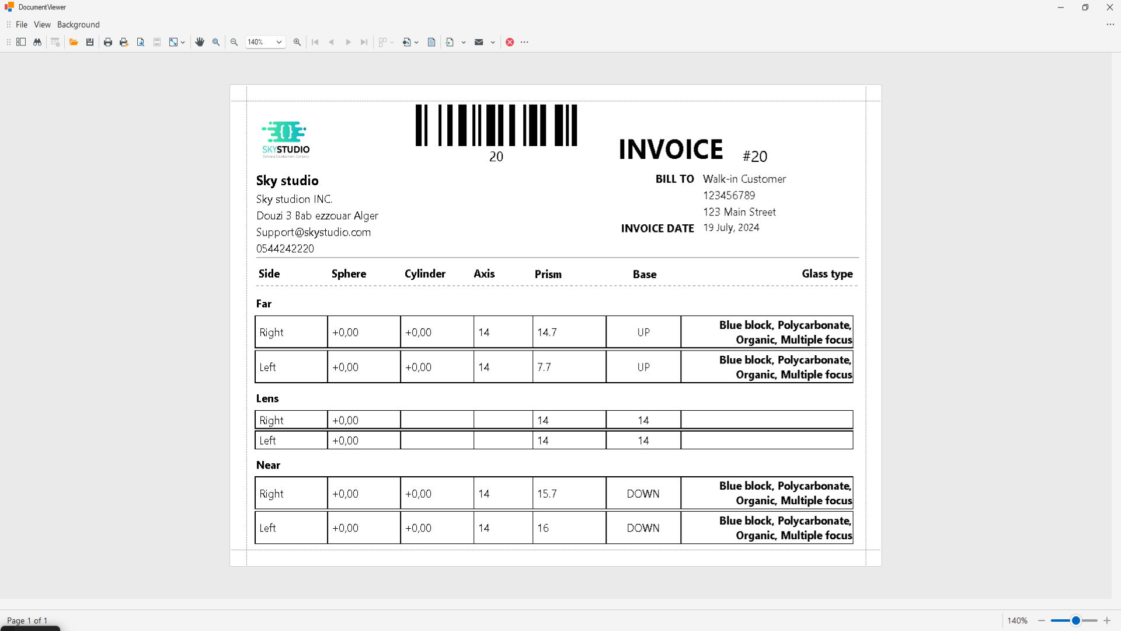1121x631 pixels.
Task: Click the toolbar zoom out button
Action: 234,42
